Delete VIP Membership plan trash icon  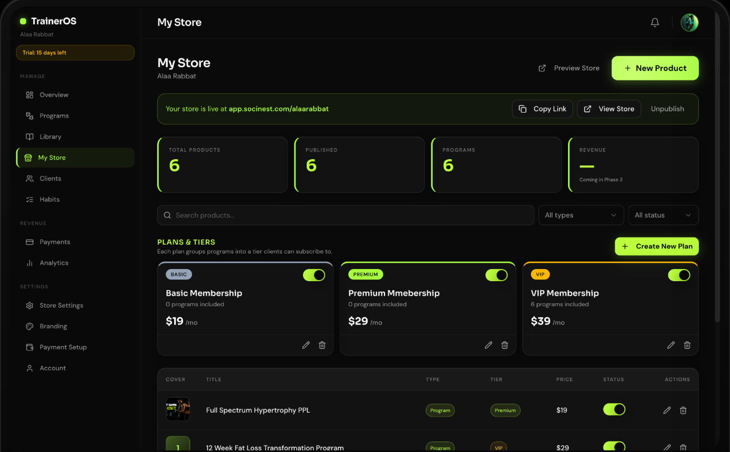click(687, 345)
